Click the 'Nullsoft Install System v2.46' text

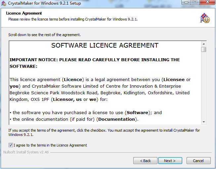pyautogui.click(x=26, y=152)
